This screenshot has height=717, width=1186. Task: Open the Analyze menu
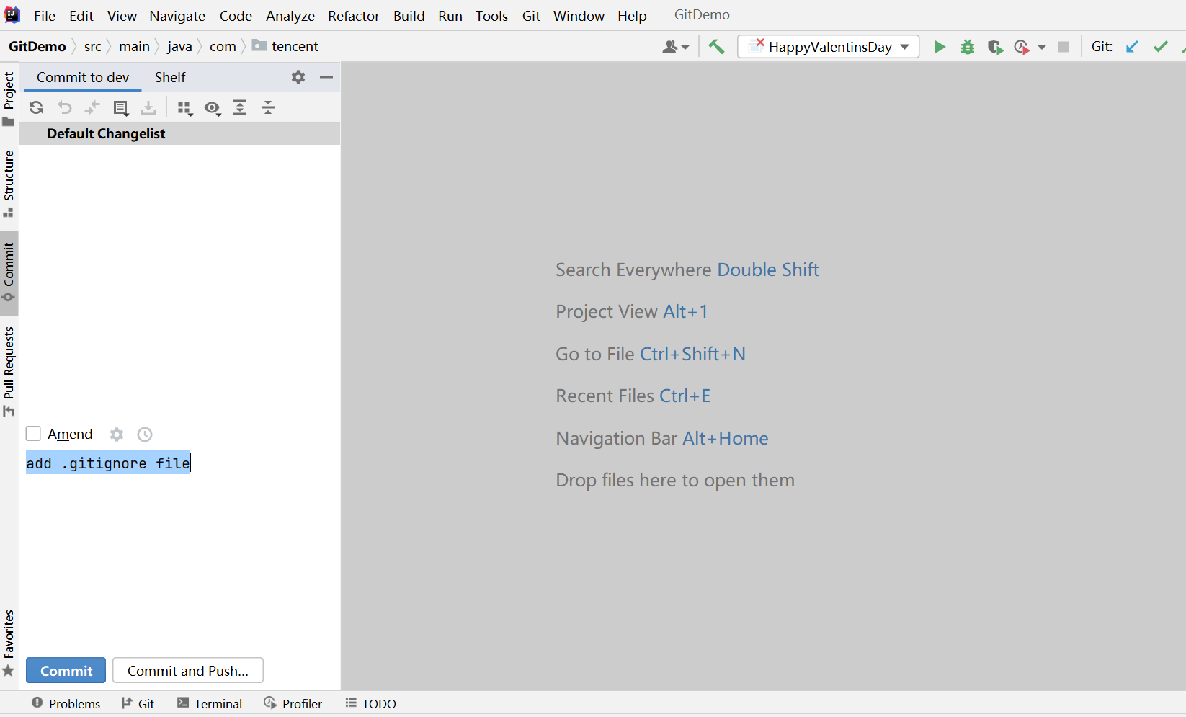coord(290,16)
